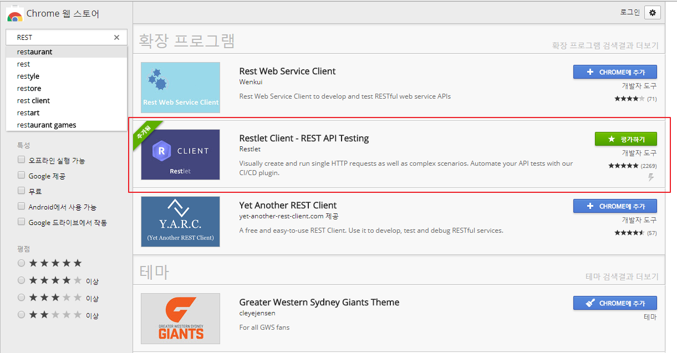Select the four stars and up rating filter
This screenshot has width=677, height=353.
coord(22,280)
